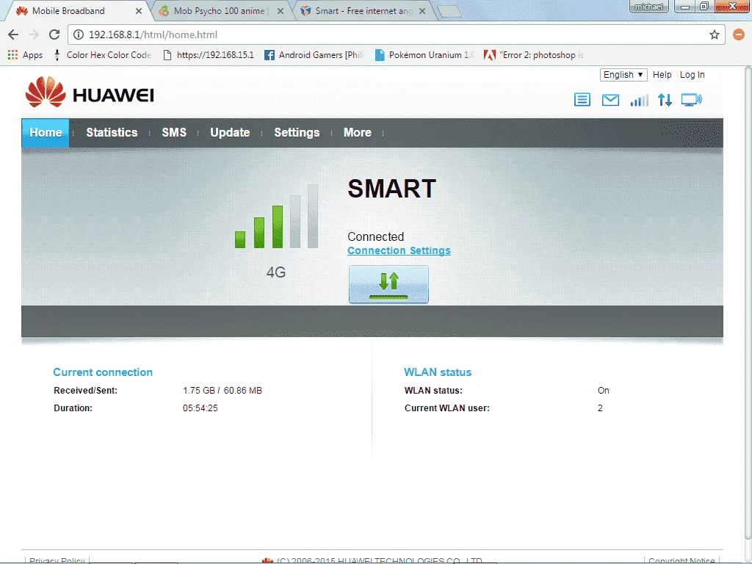
Task: Open the language dropdown showing English
Action: click(x=623, y=75)
